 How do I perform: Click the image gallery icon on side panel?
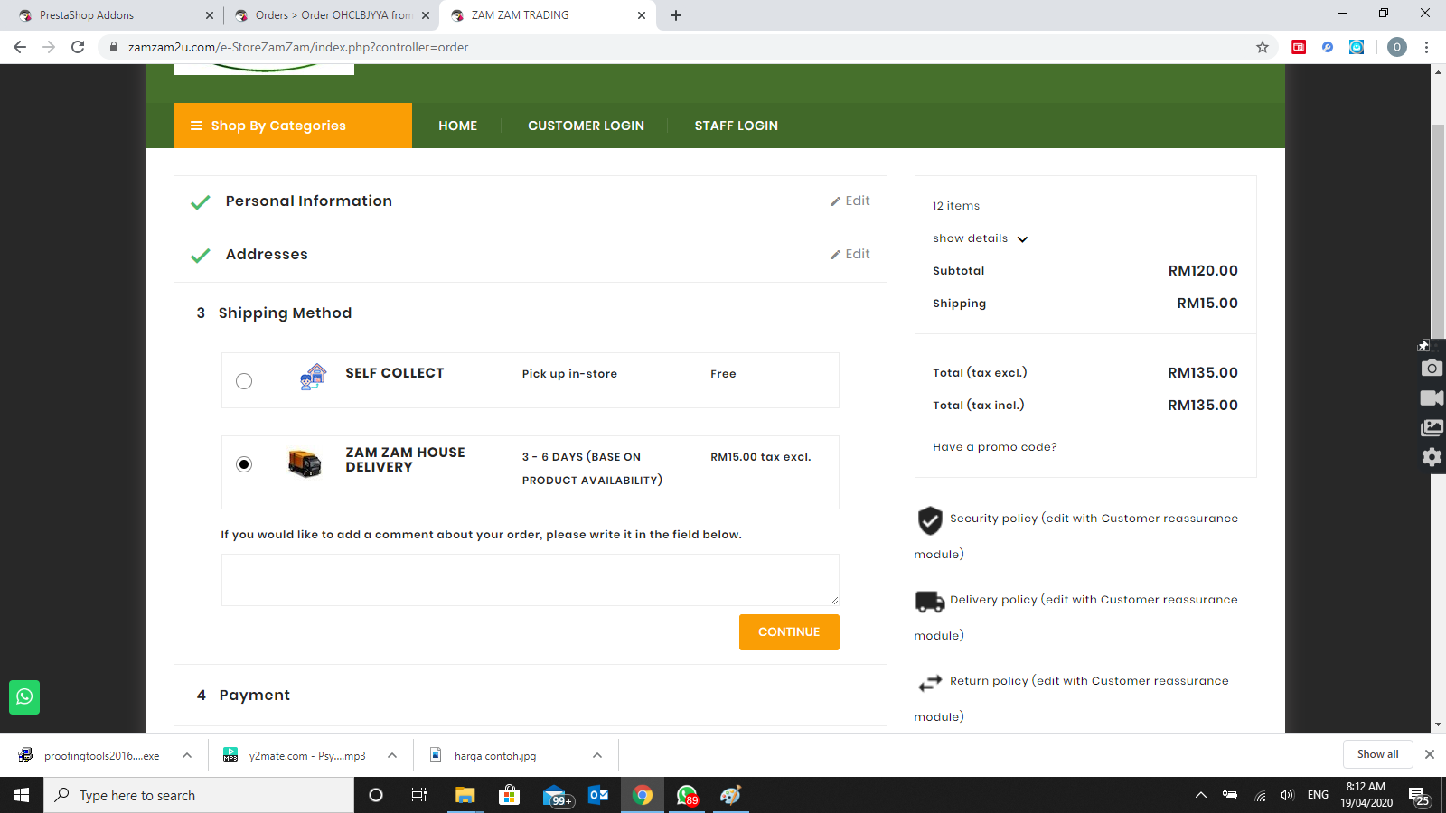tap(1432, 428)
